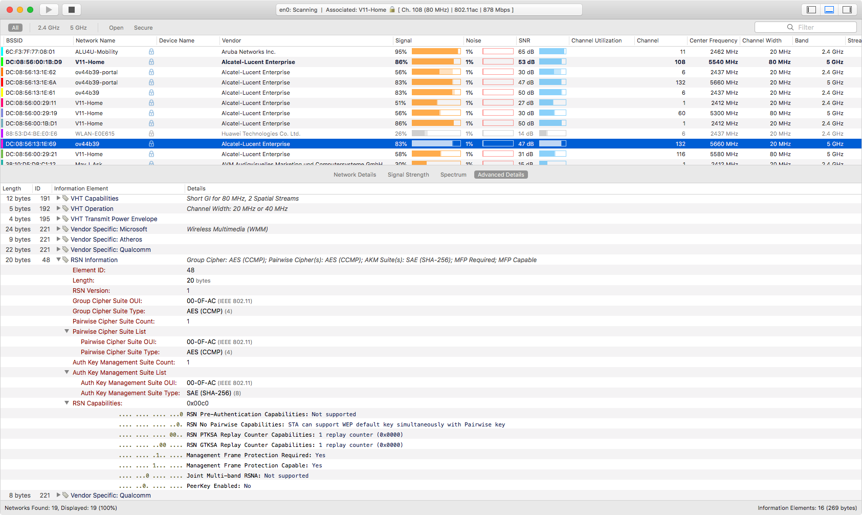Toggle the right sidebar panel icon
The image size is (862, 515).
point(847,10)
